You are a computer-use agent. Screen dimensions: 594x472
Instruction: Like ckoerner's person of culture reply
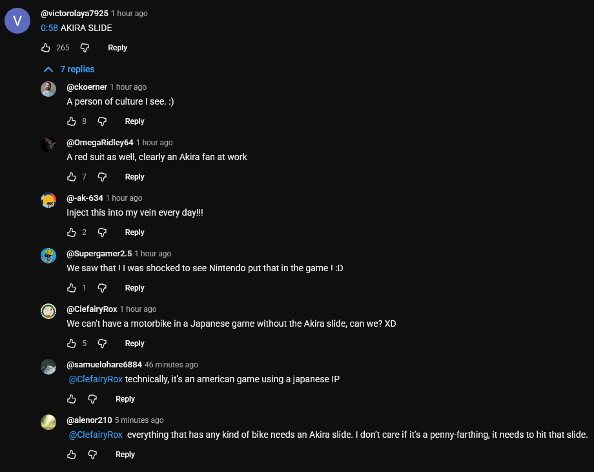click(72, 121)
